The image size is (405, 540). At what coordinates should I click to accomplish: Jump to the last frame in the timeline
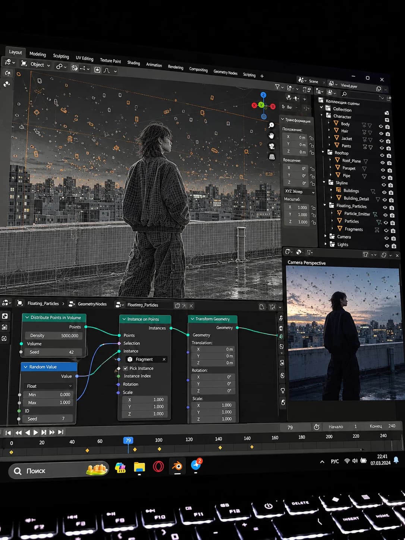click(61, 432)
